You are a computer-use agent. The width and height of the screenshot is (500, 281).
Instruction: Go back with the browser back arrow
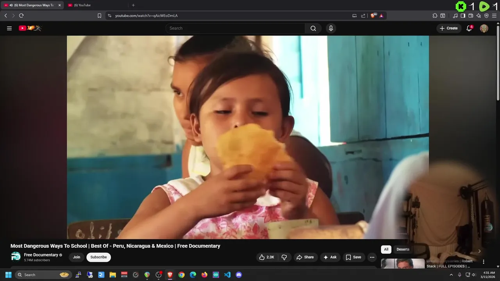tap(6, 16)
